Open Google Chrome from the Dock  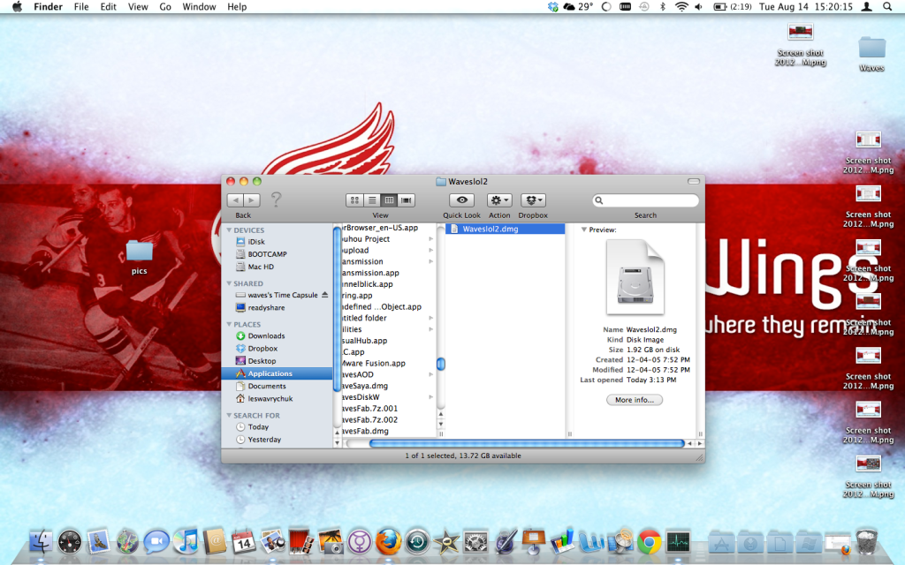pos(650,542)
